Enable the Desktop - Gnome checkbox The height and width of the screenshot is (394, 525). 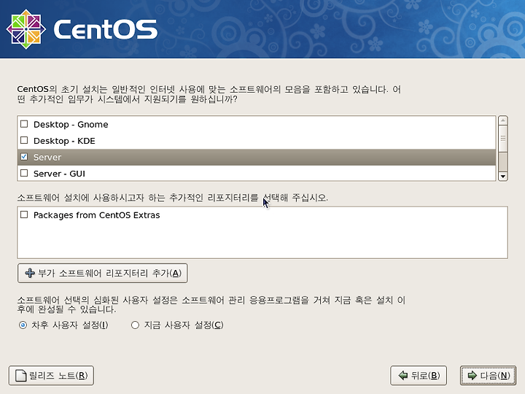click(24, 124)
